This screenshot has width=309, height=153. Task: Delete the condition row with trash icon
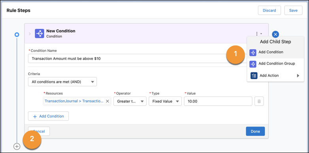259,101
